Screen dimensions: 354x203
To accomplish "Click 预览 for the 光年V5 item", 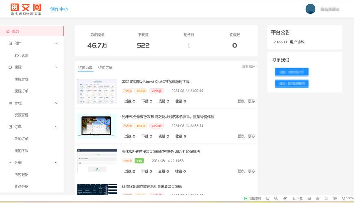I will point(241,136).
